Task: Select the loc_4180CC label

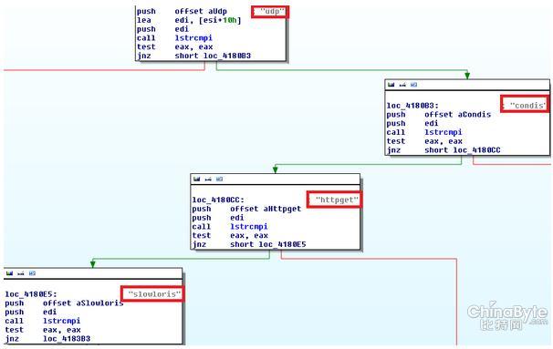Action: point(218,200)
